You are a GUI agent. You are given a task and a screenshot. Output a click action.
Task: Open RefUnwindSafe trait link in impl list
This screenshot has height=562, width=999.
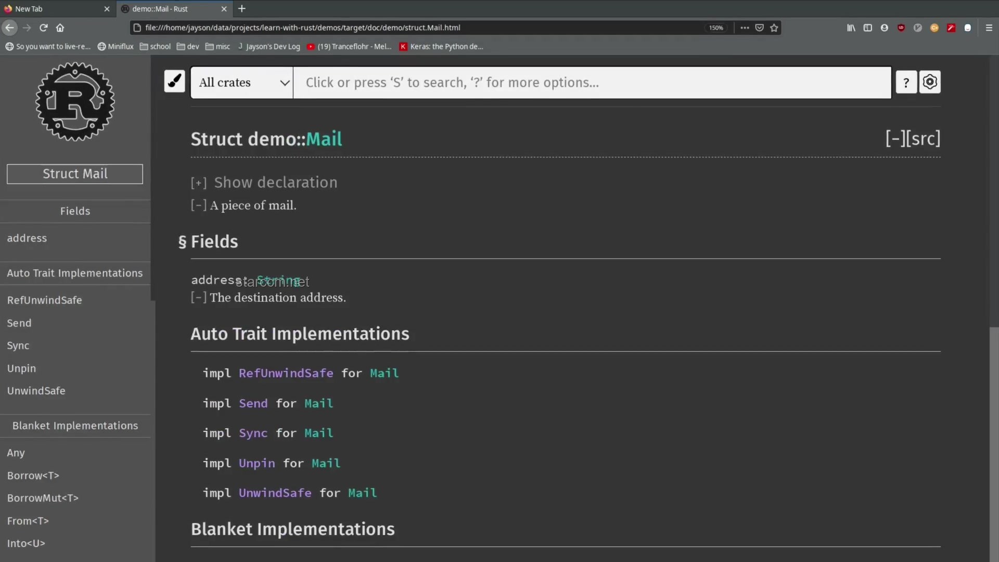click(286, 373)
